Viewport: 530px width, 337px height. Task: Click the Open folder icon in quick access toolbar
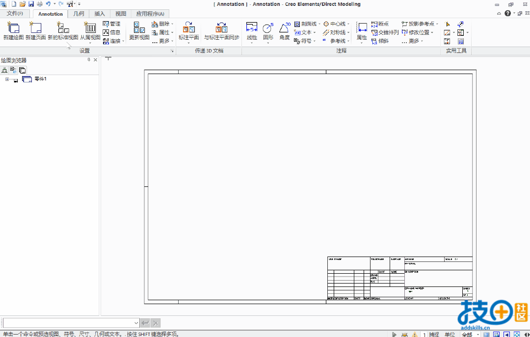pos(22,4)
